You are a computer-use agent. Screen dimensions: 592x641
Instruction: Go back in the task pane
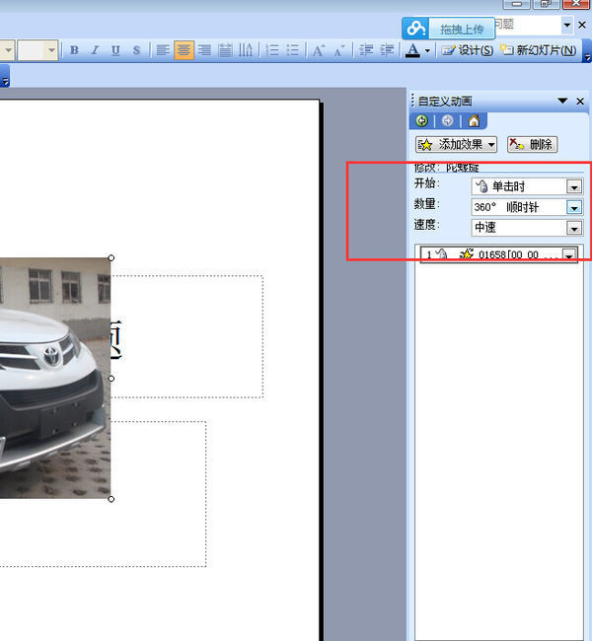click(x=422, y=120)
